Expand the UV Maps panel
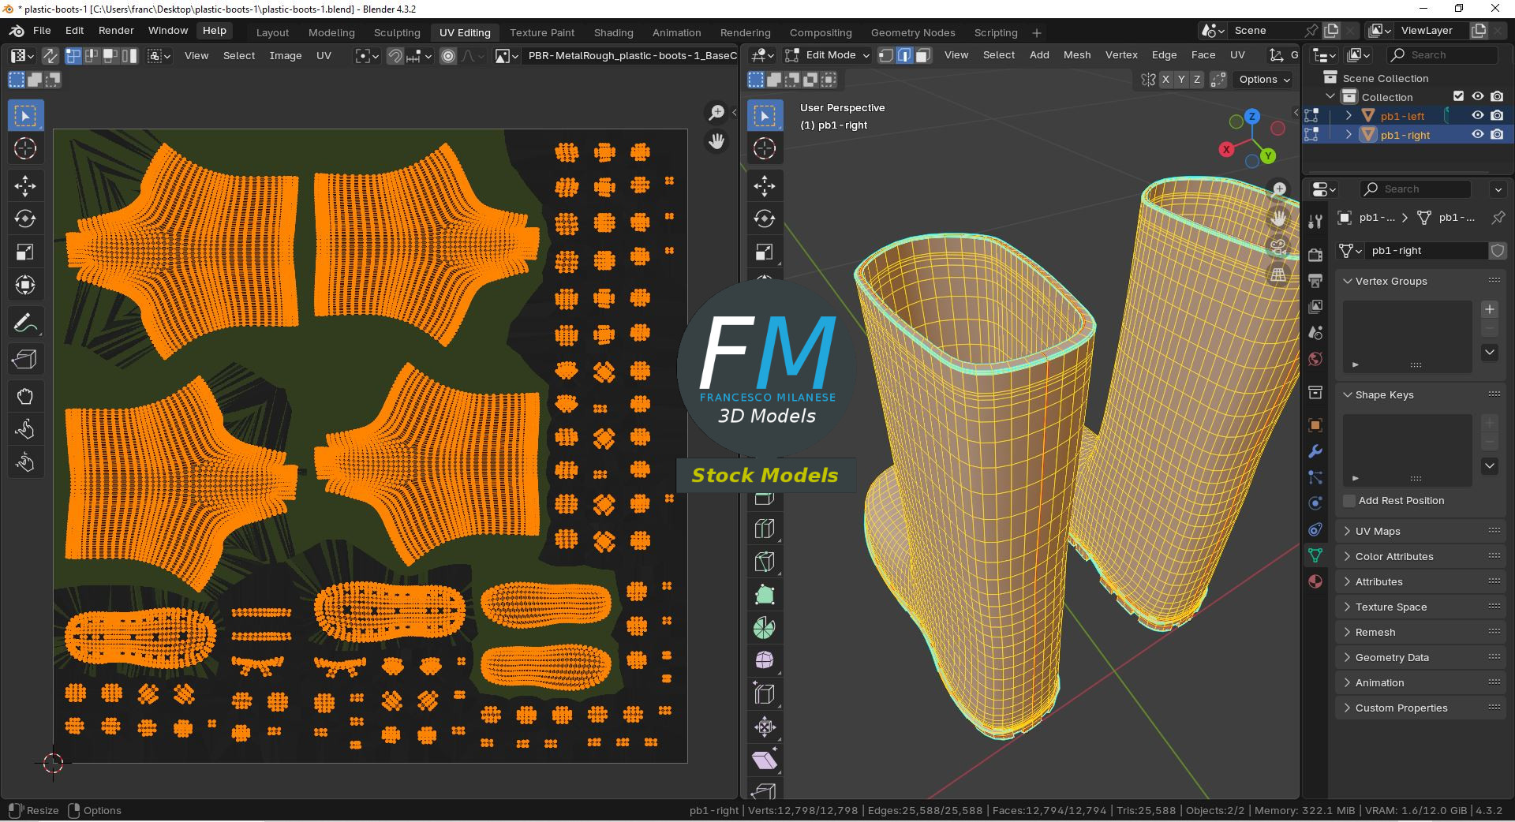The width and height of the screenshot is (1515, 822). coord(1377,531)
